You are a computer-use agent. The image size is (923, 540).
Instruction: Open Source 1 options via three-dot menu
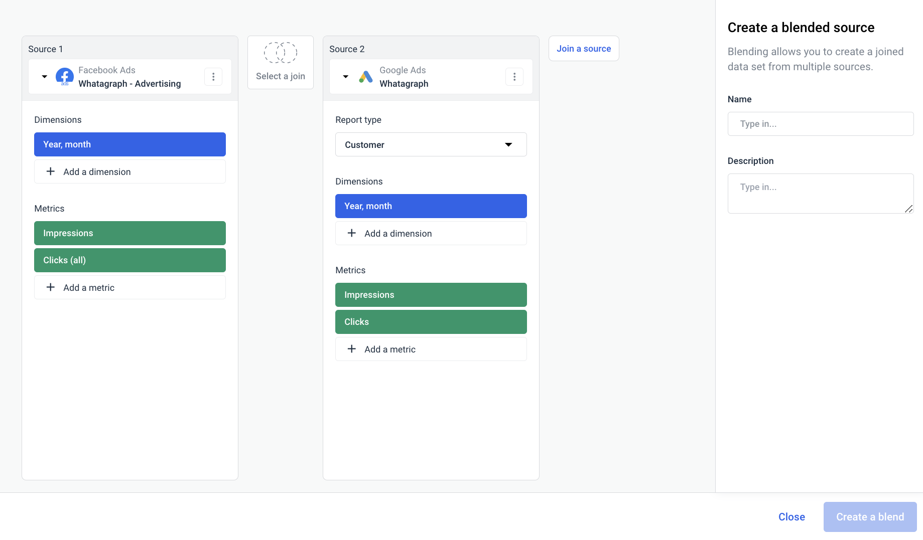pos(213,76)
